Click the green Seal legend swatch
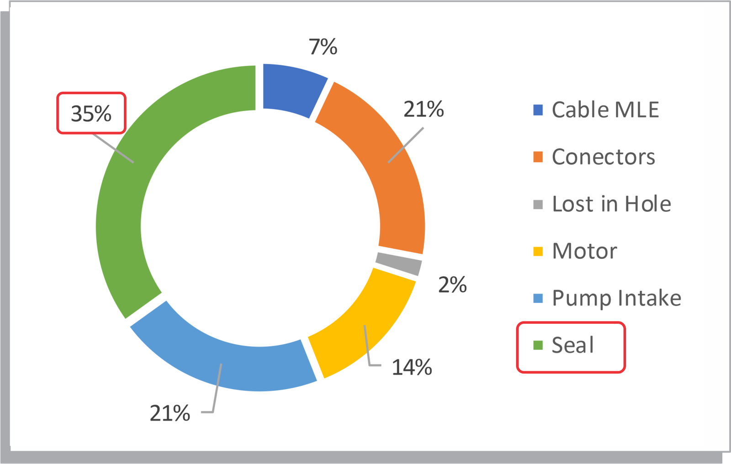This screenshot has width=731, height=464. (x=538, y=346)
